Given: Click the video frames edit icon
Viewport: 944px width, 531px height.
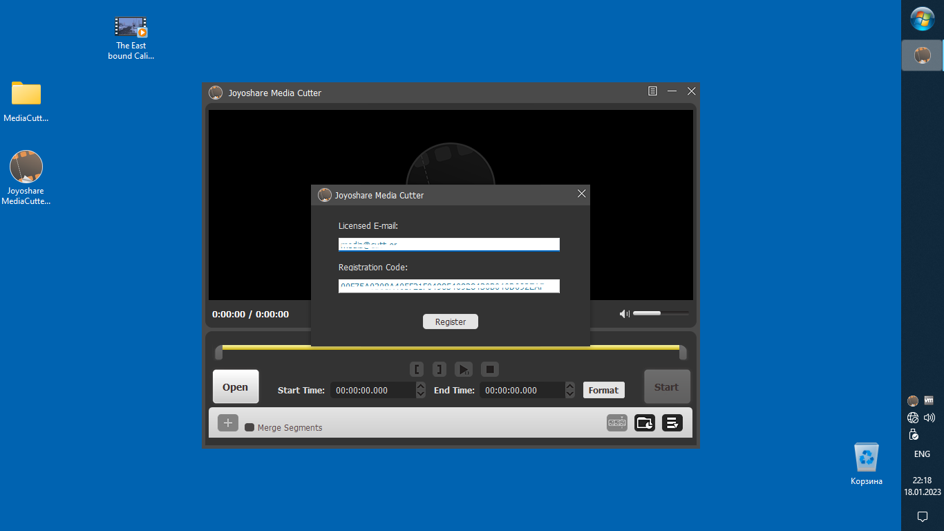Looking at the screenshot, I should point(617,422).
